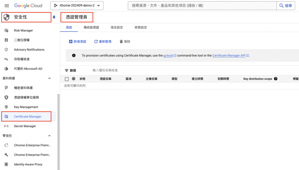
Task: Click the blue 搜尋 search button
Action: click(x=286, y=6)
